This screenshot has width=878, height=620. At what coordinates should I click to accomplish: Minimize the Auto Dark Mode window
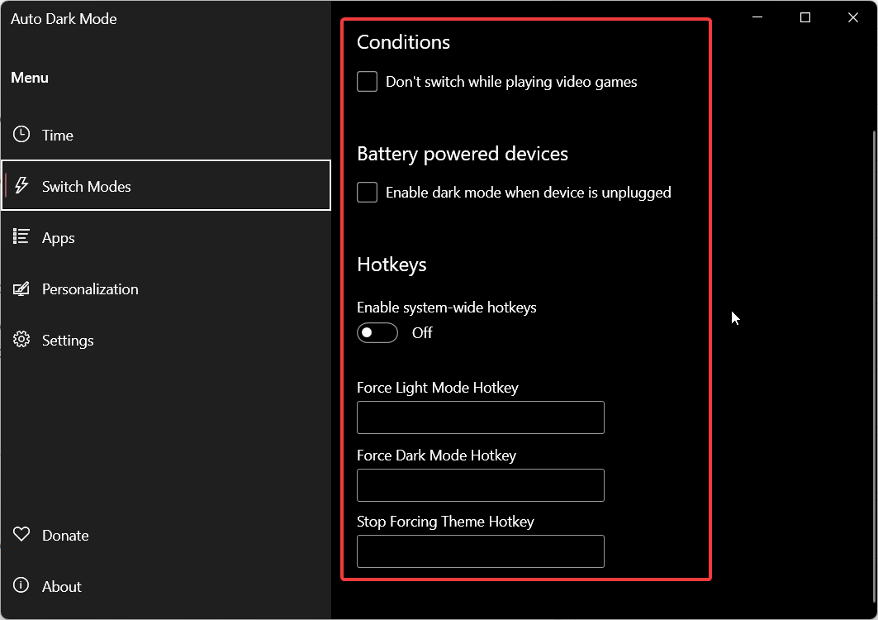point(757,17)
